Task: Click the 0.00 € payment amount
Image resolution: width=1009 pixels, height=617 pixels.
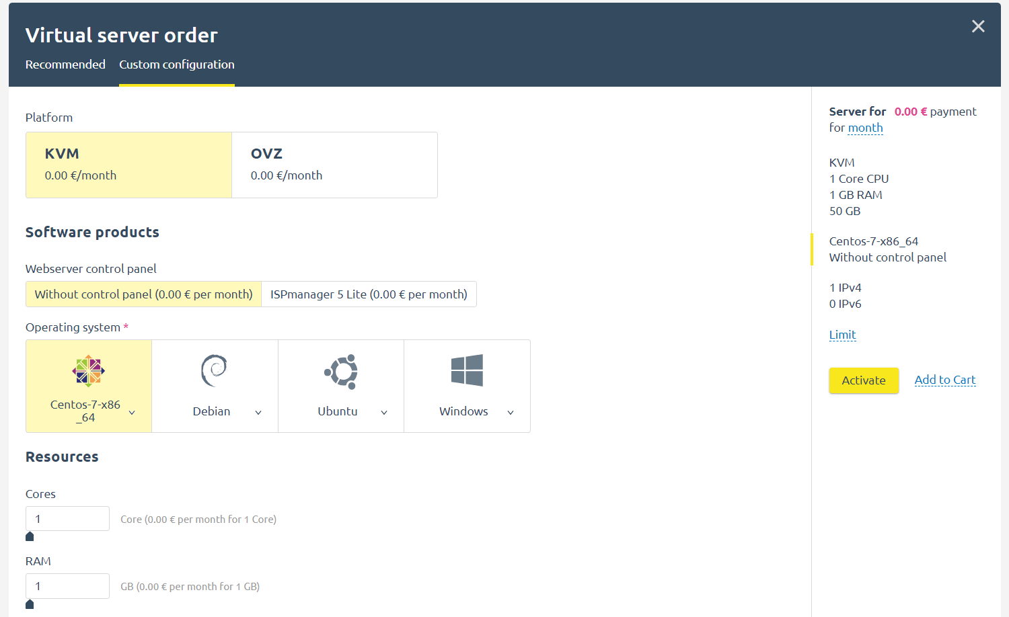Action: 911,112
